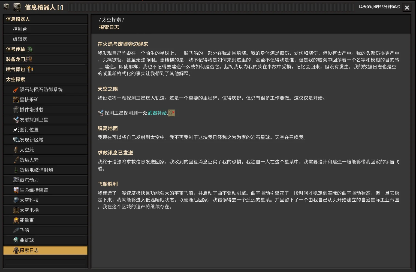The height and width of the screenshot is (272, 416).
Task: Click the 曲虹球 icon
Action: (x=16, y=240)
